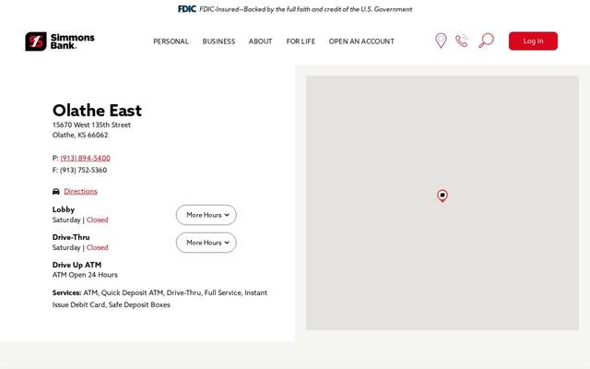Click the FDIC logo in the top banner
The height and width of the screenshot is (369, 590).
[187, 9]
